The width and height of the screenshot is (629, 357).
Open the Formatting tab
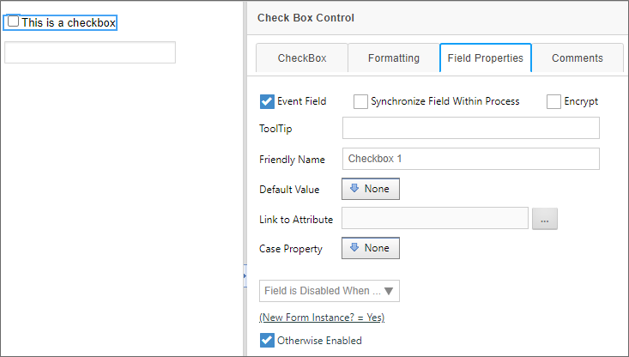pyautogui.click(x=394, y=58)
